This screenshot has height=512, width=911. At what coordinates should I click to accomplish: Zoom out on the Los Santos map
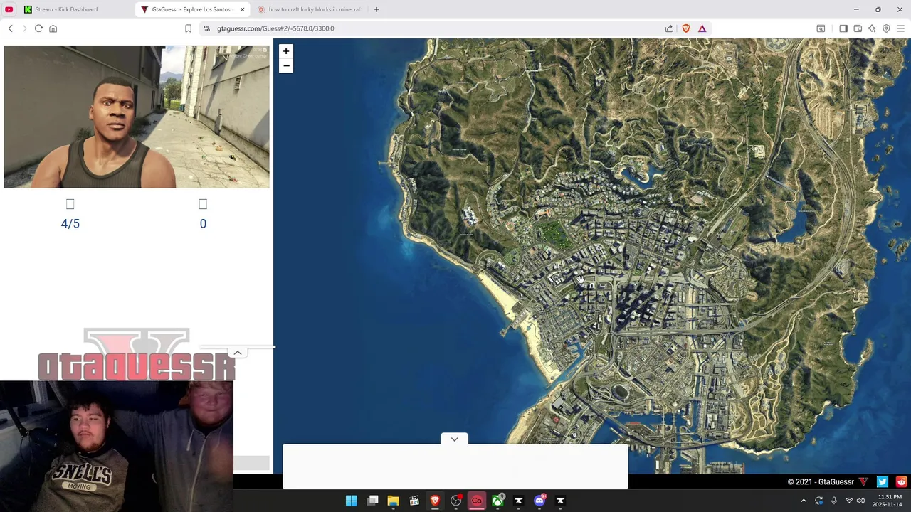click(x=286, y=66)
